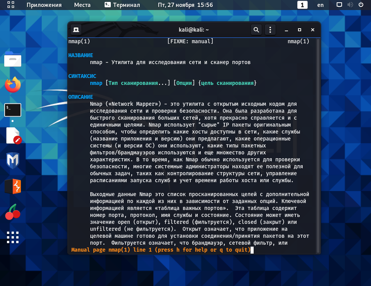Open the terminal icon in the dock

[13, 110]
